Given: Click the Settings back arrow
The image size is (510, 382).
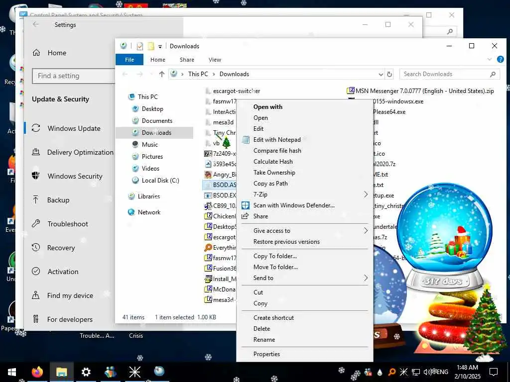Looking at the screenshot, I should [36, 24].
